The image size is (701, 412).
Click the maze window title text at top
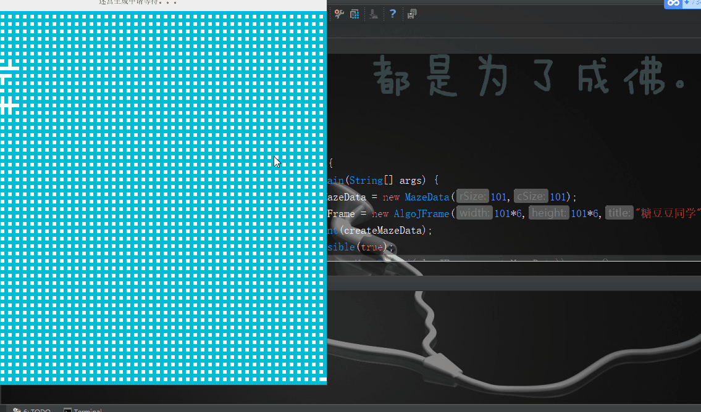point(138,2)
